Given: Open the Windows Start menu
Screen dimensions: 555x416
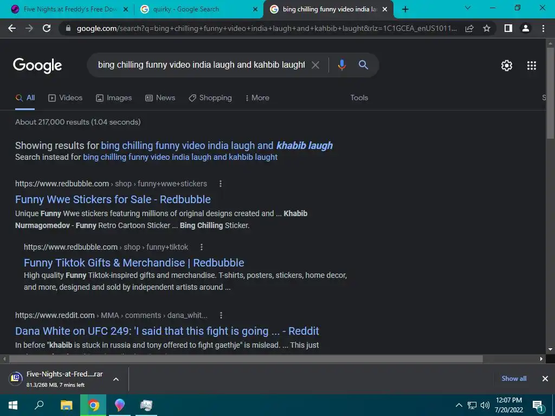Looking at the screenshot, I should (13, 405).
